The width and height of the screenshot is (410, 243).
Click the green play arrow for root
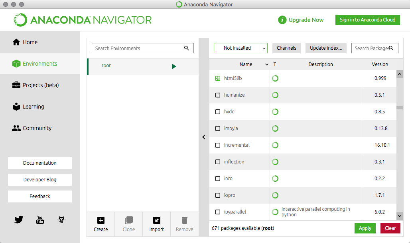(174, 66)
